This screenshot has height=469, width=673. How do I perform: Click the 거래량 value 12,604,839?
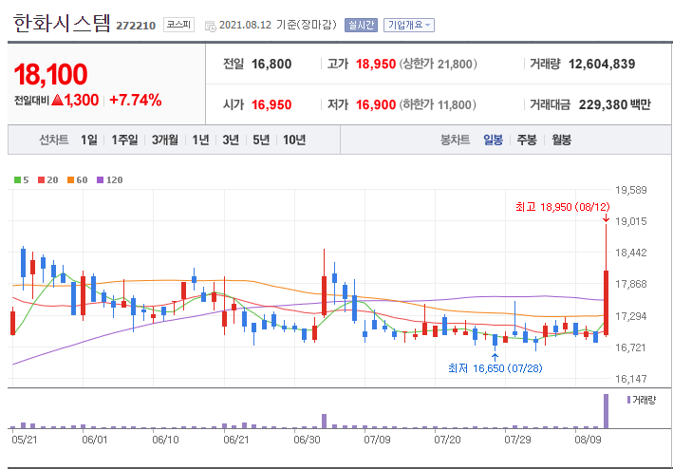click(x=602, y=65)
